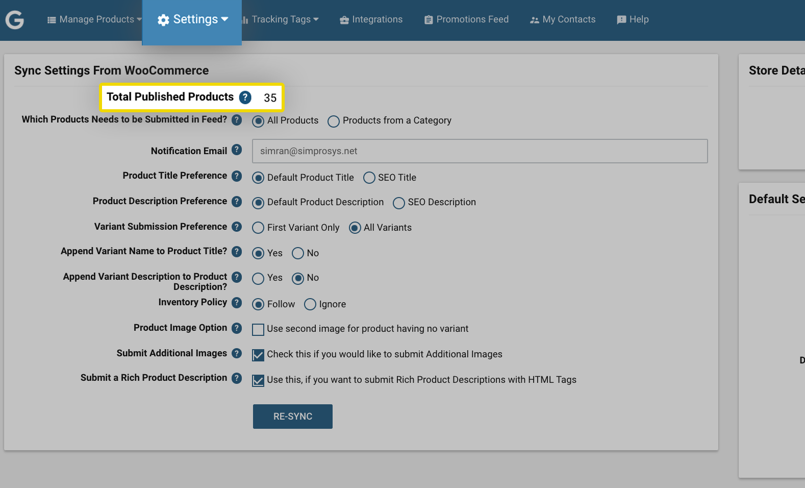The height and width of the screenshot is (488, 805).
Task: Click help icon for Append Variant Name to Product Title
Action: coord(237,251)
